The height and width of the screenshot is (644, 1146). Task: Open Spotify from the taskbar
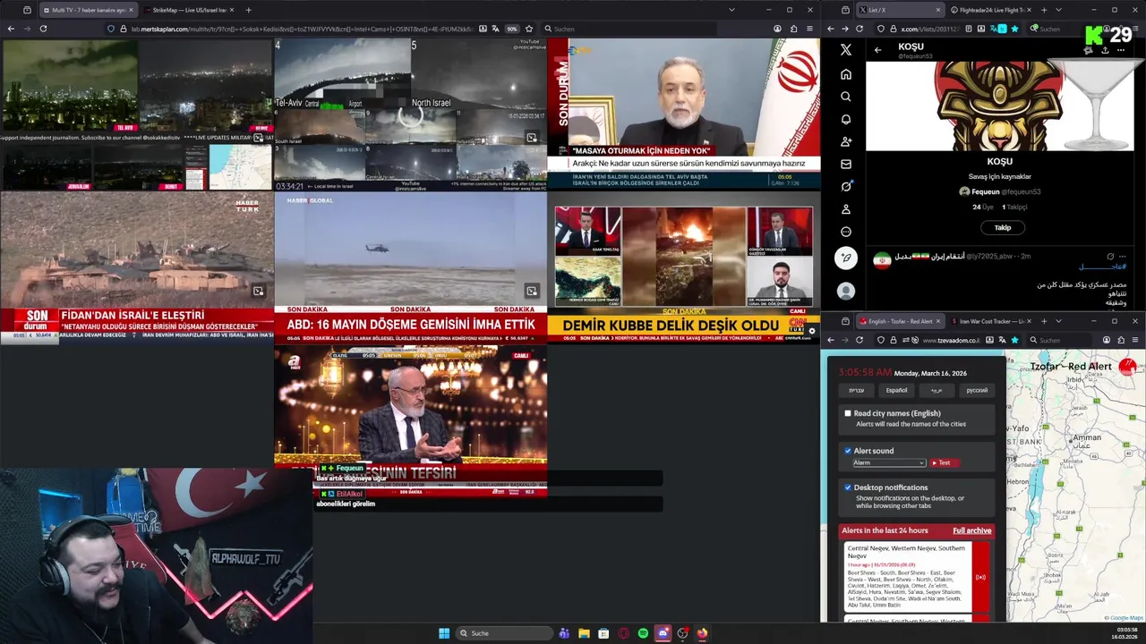643,633
